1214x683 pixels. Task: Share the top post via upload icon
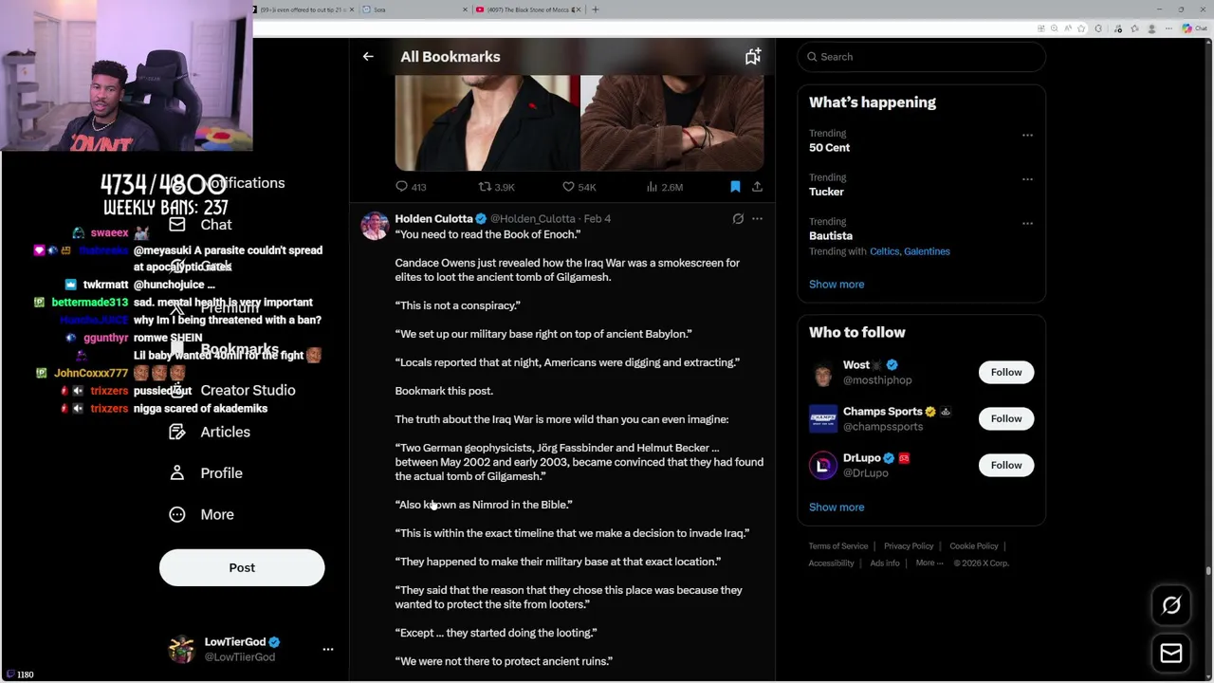[x=757, y=187]
